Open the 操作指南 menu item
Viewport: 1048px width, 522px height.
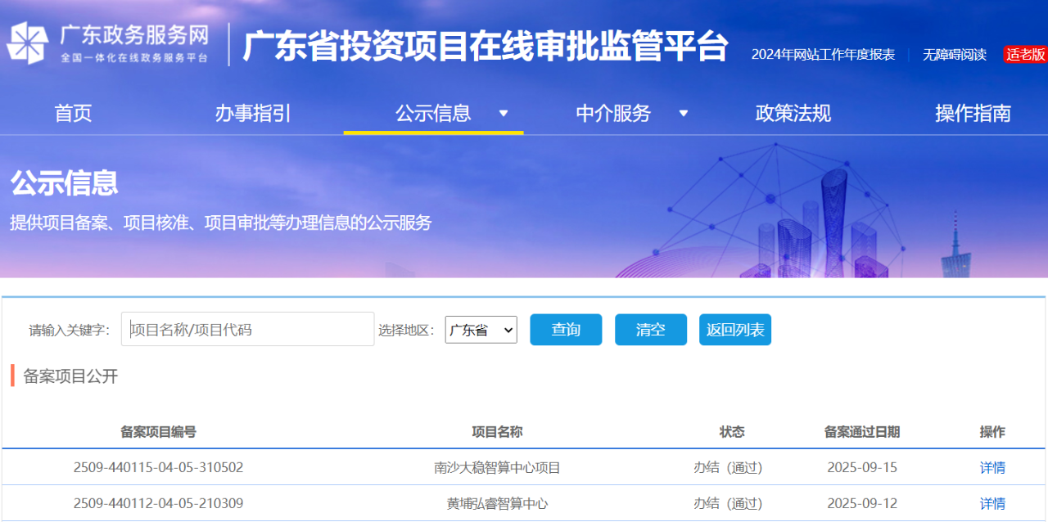[973, 114]
